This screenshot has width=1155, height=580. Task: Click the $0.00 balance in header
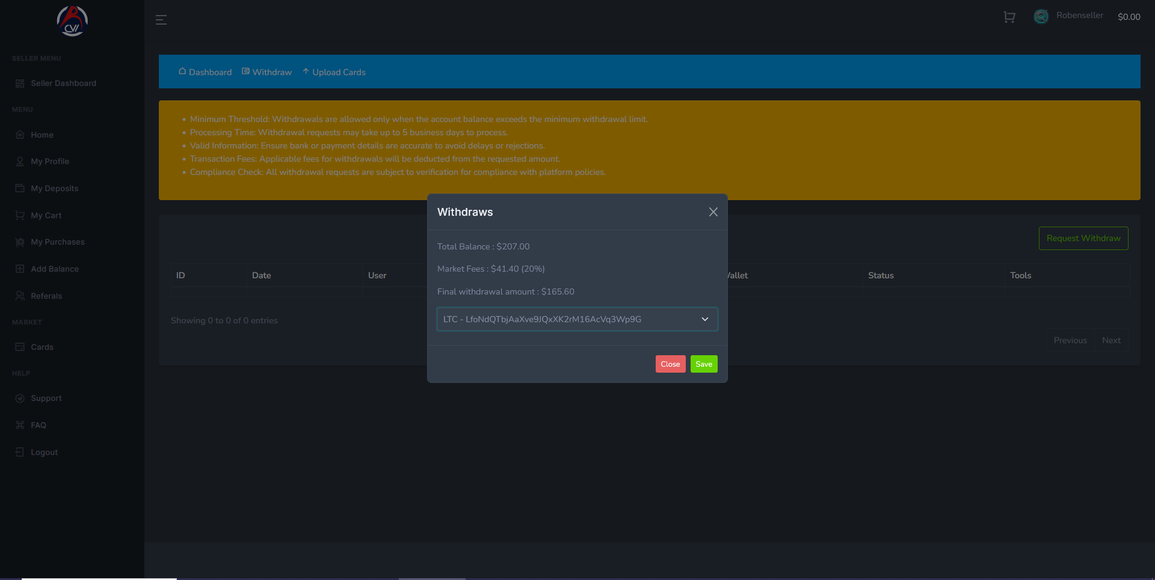[x=1129, y=17]
